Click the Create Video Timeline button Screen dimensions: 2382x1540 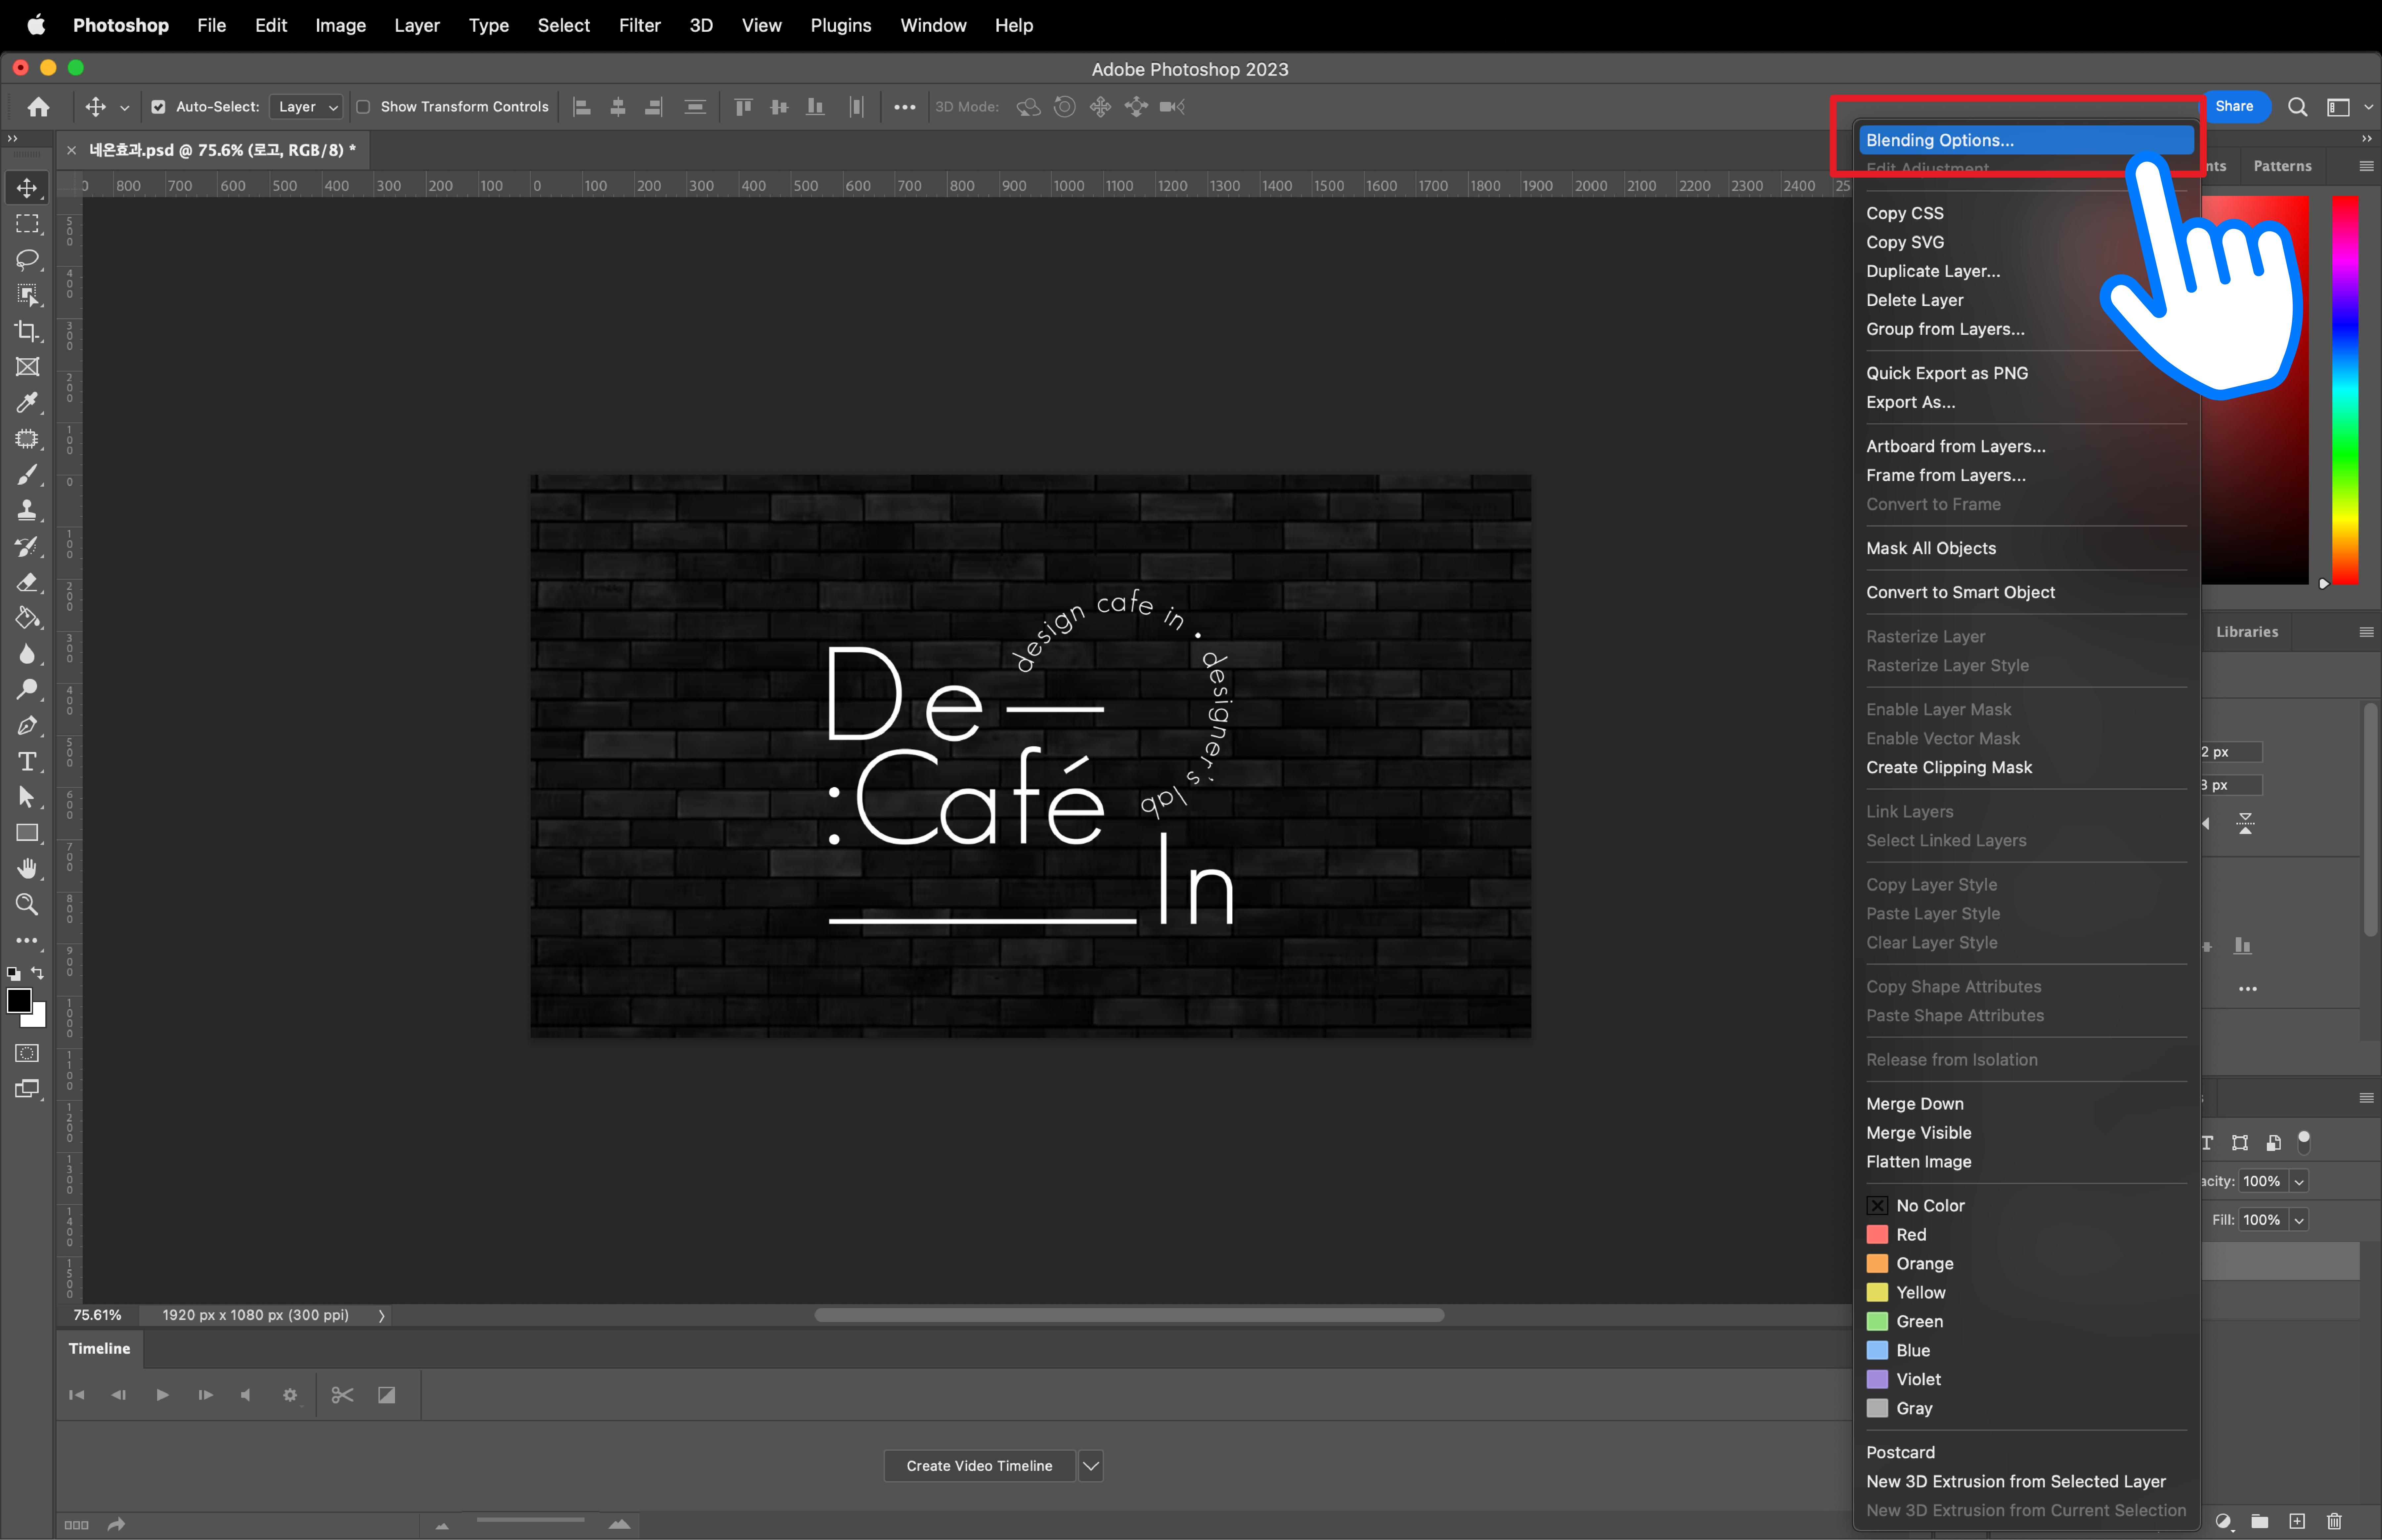coord(979,1466)
